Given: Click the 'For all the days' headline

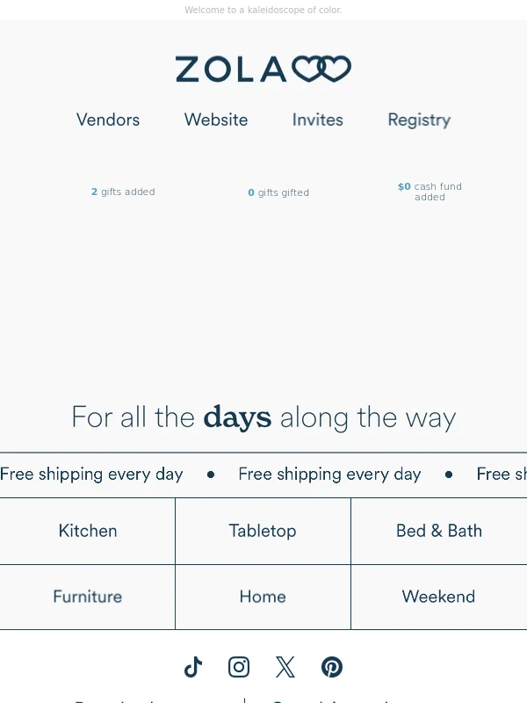Looking at the screenshot, I should click(264, 417).
